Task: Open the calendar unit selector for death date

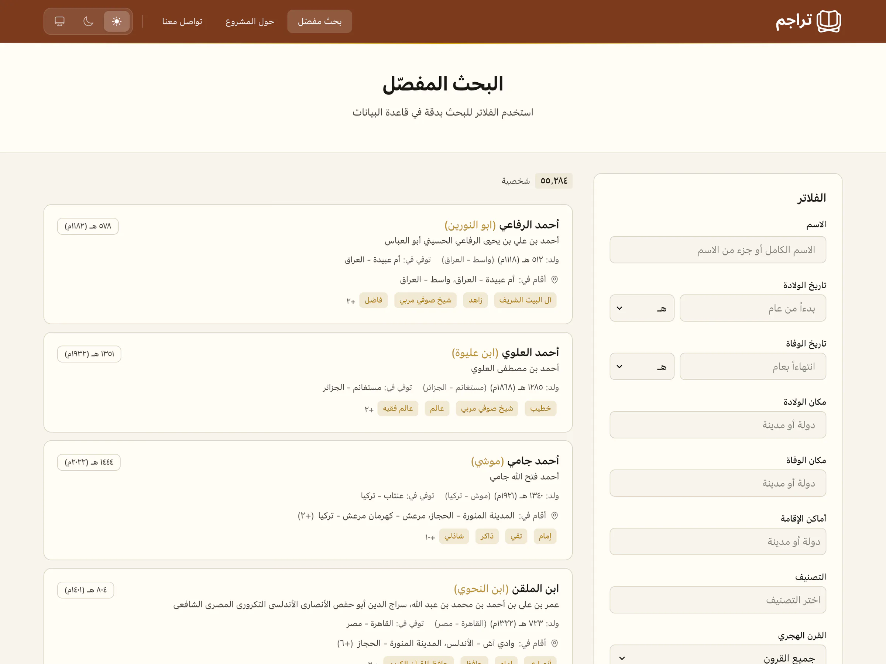Action: pos(642,367)
